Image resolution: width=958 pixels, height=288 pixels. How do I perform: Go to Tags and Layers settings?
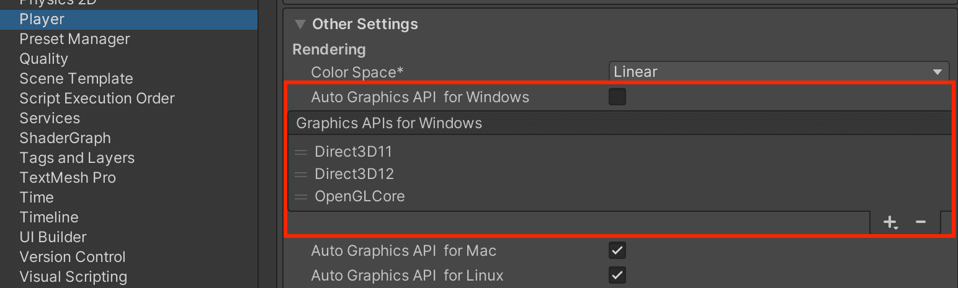(x=77, y=158)
